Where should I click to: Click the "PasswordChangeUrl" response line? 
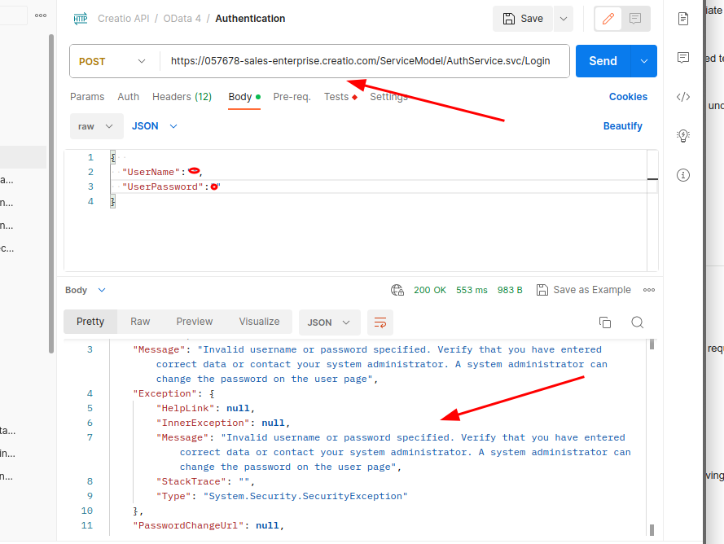pos(208,525)
